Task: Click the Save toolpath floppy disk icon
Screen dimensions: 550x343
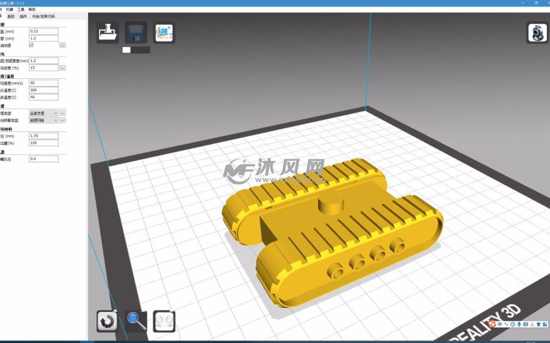Action: tap(136, 32)
